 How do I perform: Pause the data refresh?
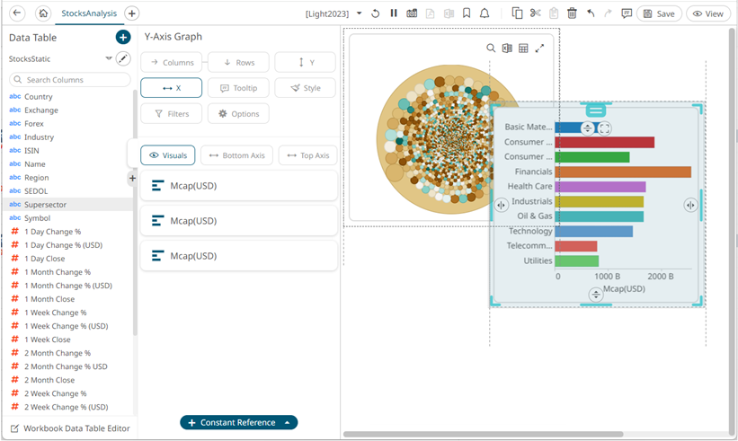pyautogui.click(x=394, y=13)
